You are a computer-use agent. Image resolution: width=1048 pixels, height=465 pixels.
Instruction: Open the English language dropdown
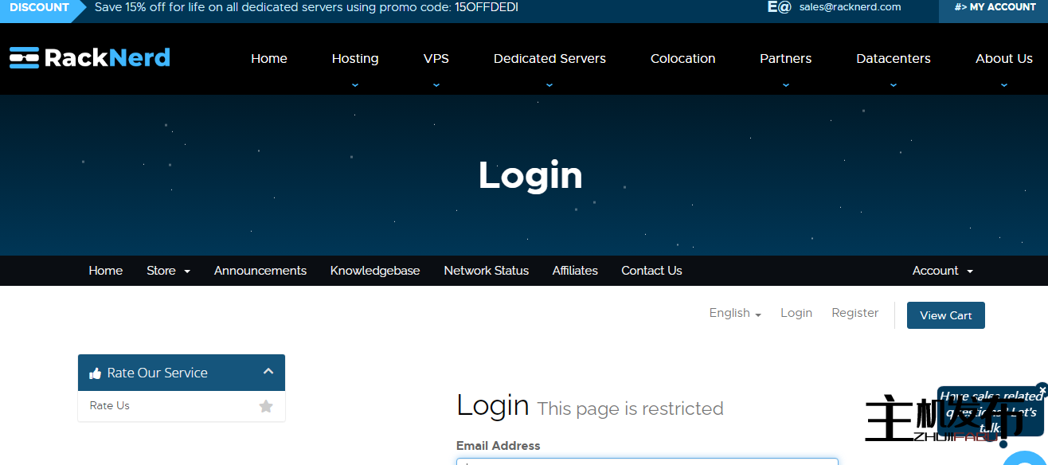click(x=735, y=313)
